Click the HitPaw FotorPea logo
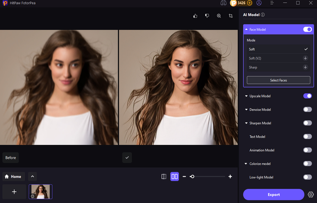Image resolution: width=317 pixels, height=203 pixels. (5, 3)
